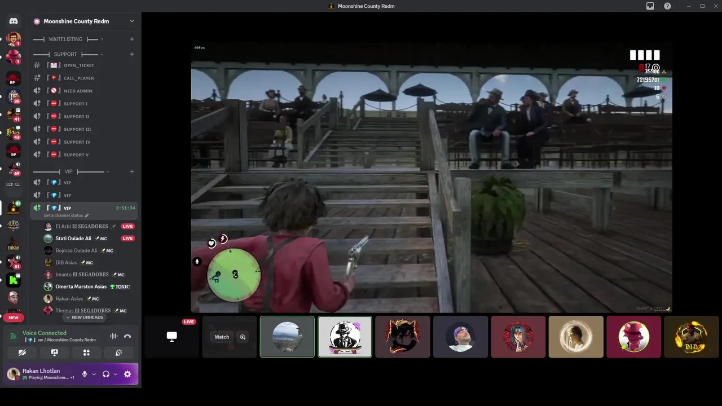The height and width of the screenshot is (406, 722).
Task: Open Discord home direct messages icon
Action: [14, 21]
